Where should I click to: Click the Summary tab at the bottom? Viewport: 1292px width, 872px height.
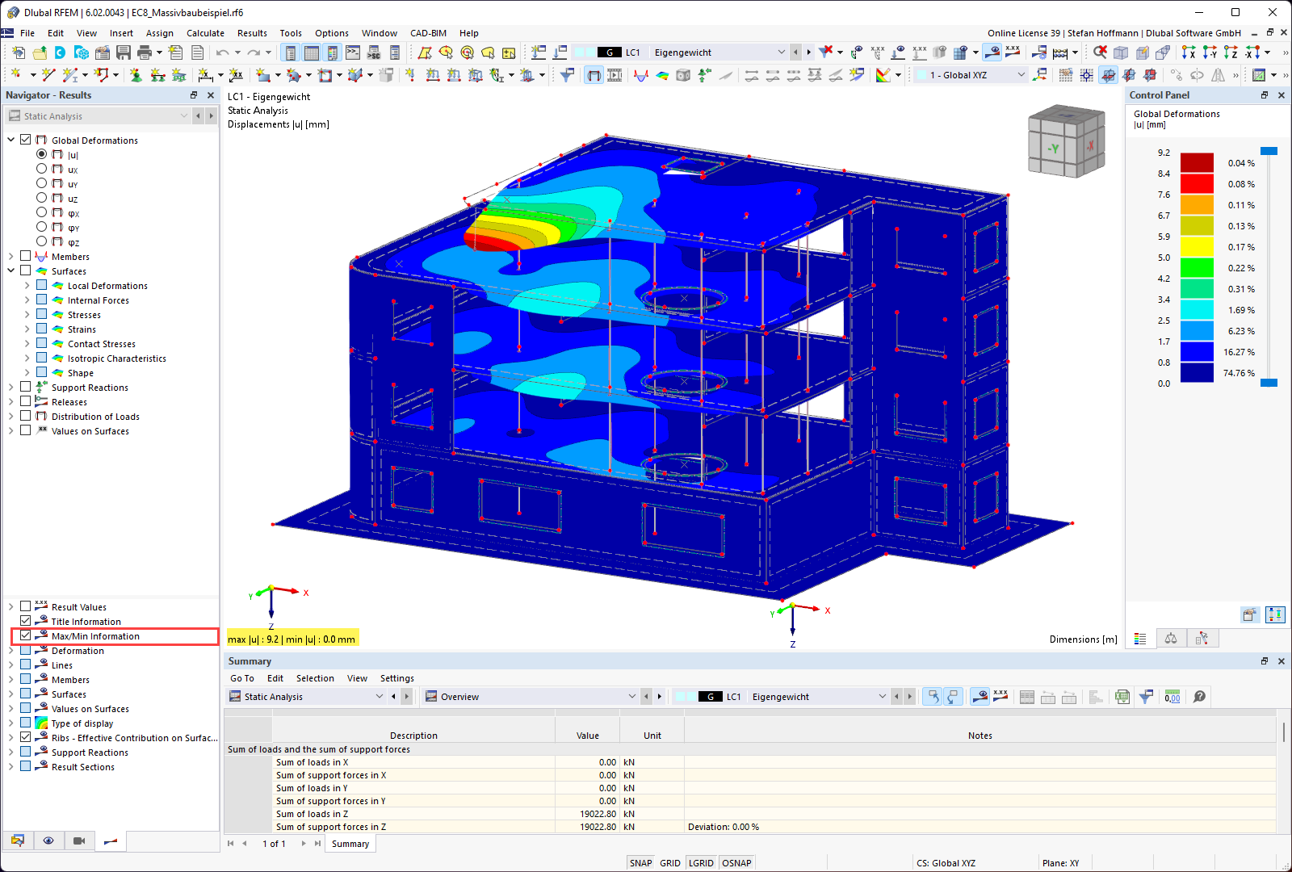tap(350, 844)
